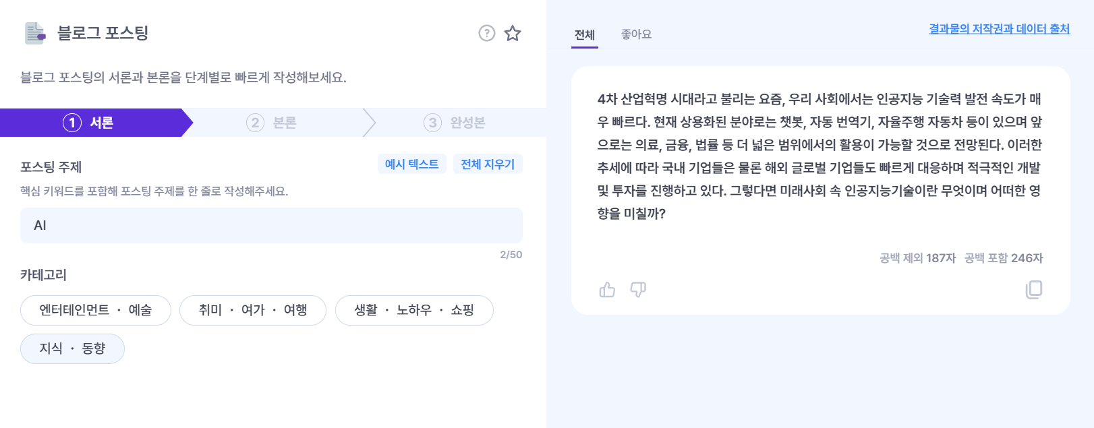This screenshot has height=428, width=1094.
Task: Select the 엔터테인먼트·예술 category chip
Action: pyautogui.click(x=95, y=310)
